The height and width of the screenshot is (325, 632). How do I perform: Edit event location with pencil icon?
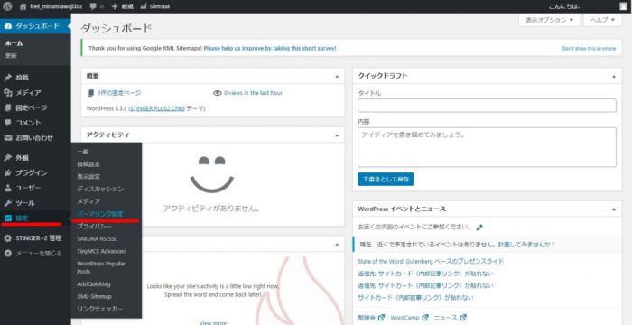click(479, 227)
